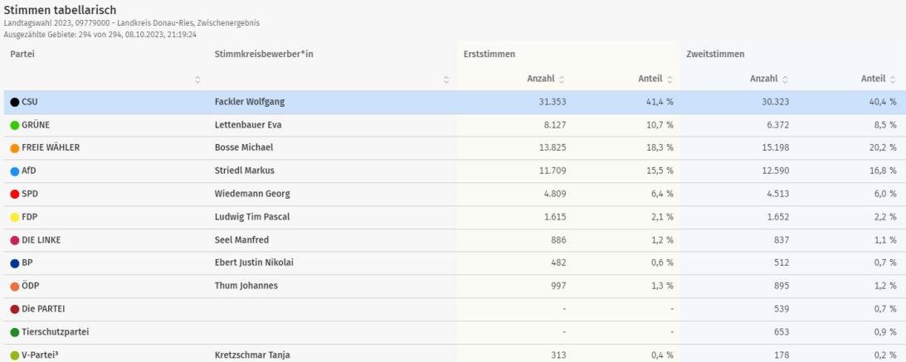Image resolution: width=906 pixels, height=362 pixels.
Task: Click SPD Erststimmen share 6,4 %
Action: pos(661,194)
